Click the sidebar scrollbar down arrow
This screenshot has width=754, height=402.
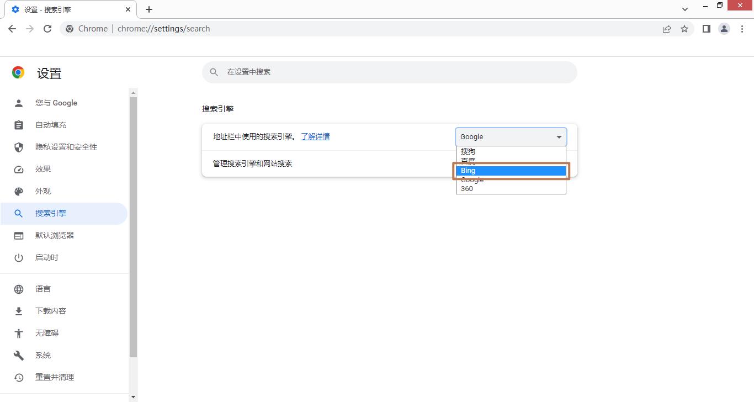click(x=133, y=397)
